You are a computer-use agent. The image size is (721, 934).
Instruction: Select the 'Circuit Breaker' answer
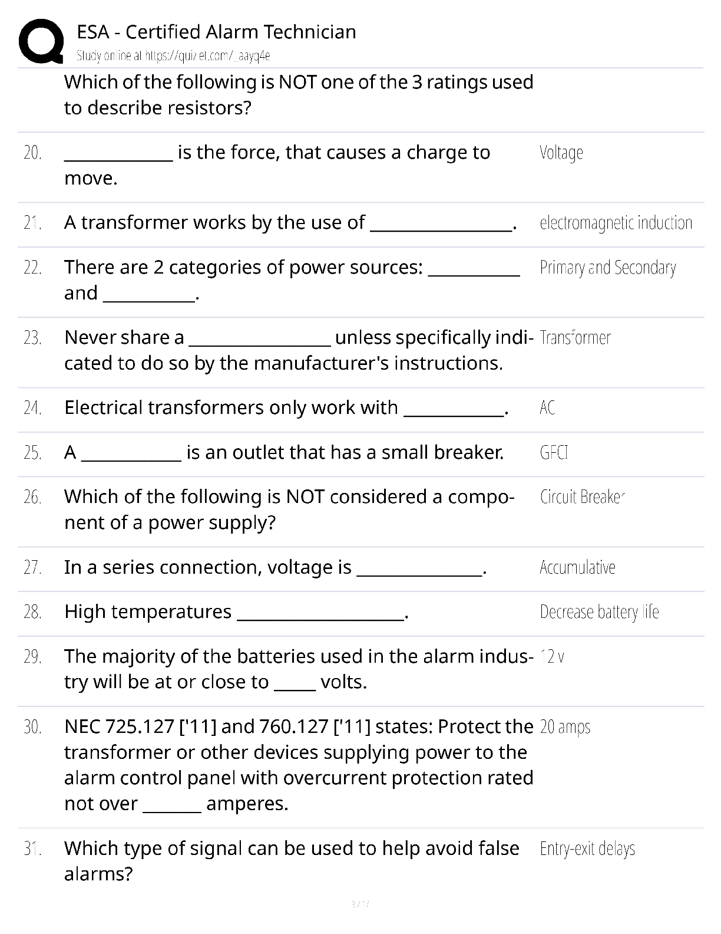tap(582, 497)
